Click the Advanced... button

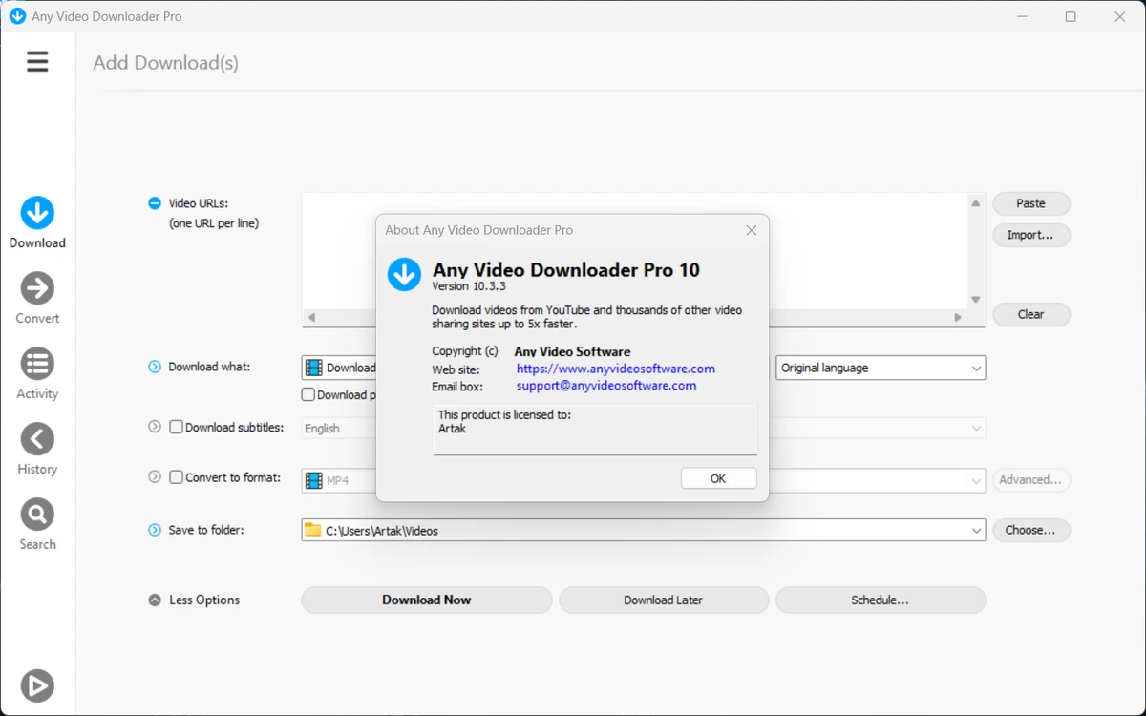(x=1031, y=480)
